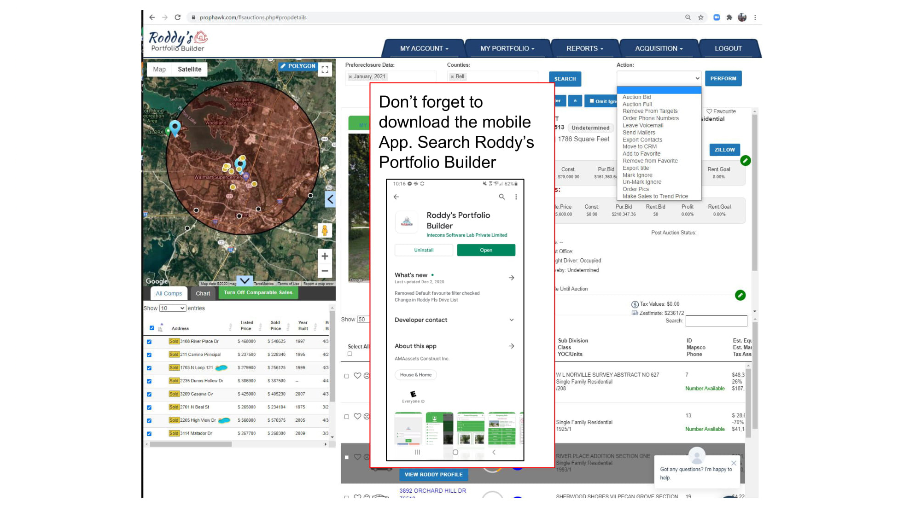Uncheck 2701 N Beal St comp
This screenshot has width=921, height=518.
(149, 407)
